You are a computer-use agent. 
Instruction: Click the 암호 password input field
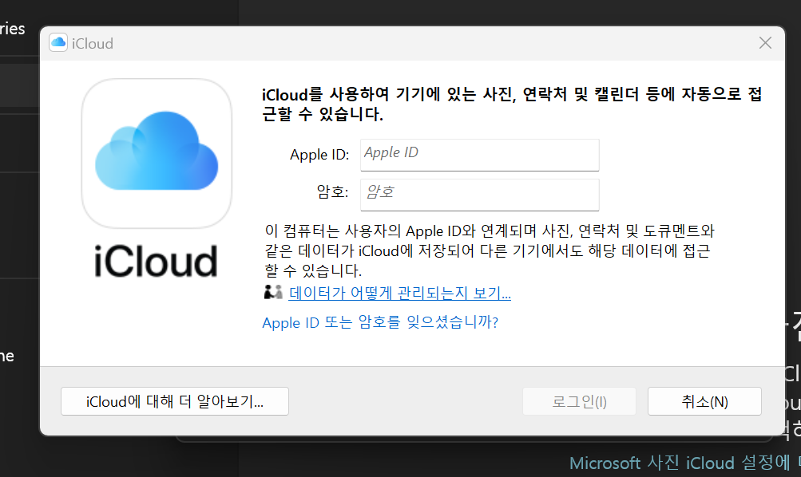(480, 195)
